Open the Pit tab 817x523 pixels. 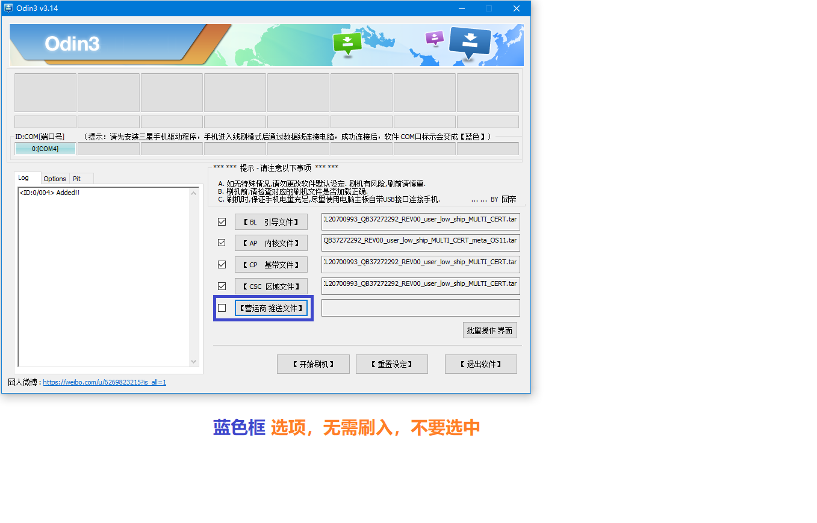81,179
